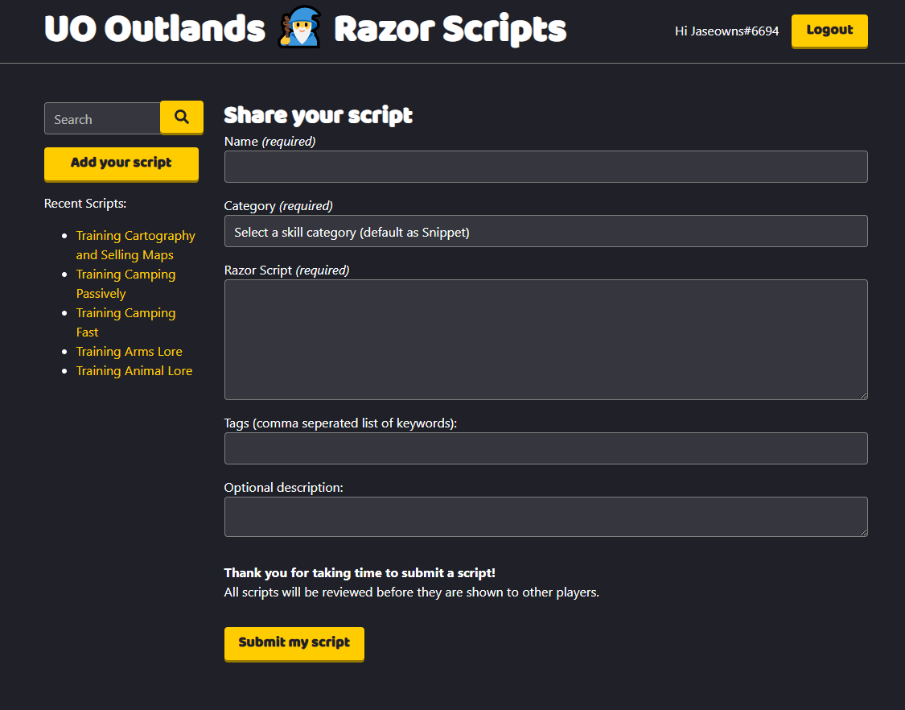The image size is (905, 710).
Task: Open the Training Camping Fast script
Action: click(x=125, y=322)
